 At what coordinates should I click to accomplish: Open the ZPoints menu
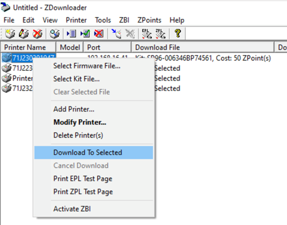pyautogui.click(x=150, y=20)
